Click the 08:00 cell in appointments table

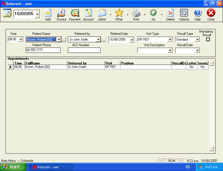(19, 67)
